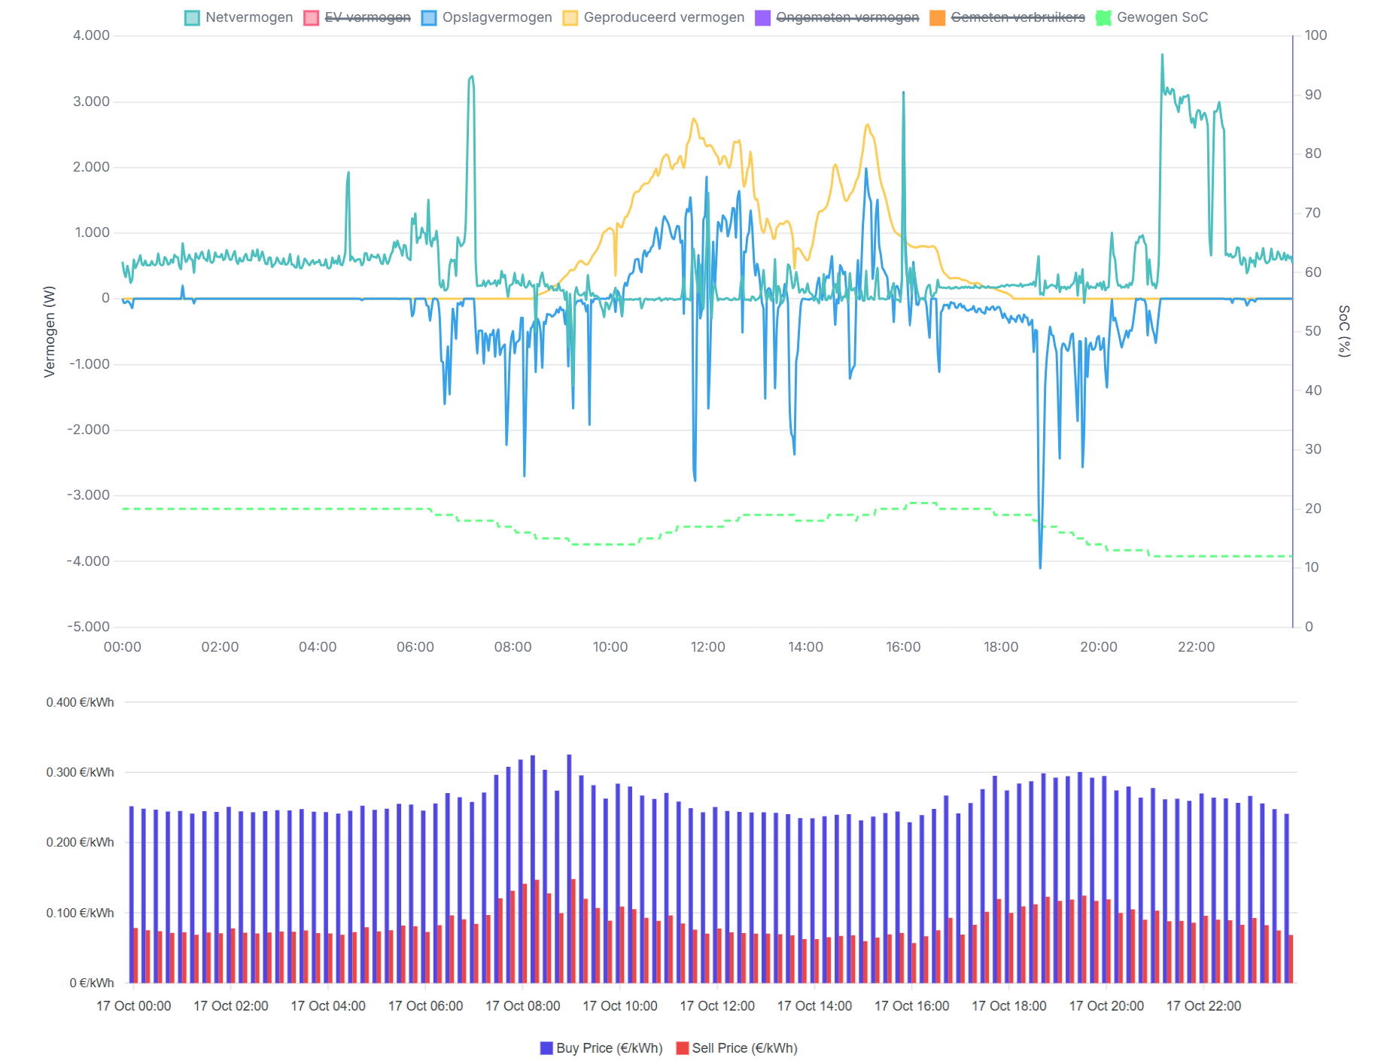Click the -5.000 power axis value

89,627
